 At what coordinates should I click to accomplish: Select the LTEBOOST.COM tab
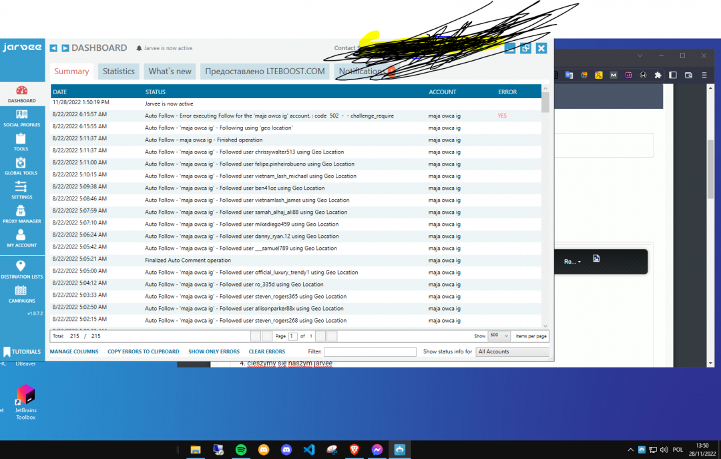click(x=264, y=71)
